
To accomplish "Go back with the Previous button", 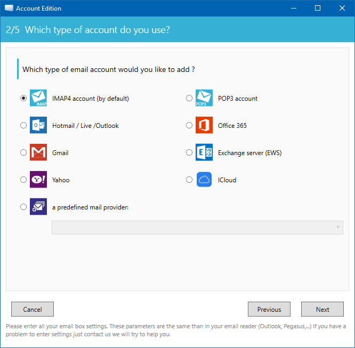I will point(269,309).
